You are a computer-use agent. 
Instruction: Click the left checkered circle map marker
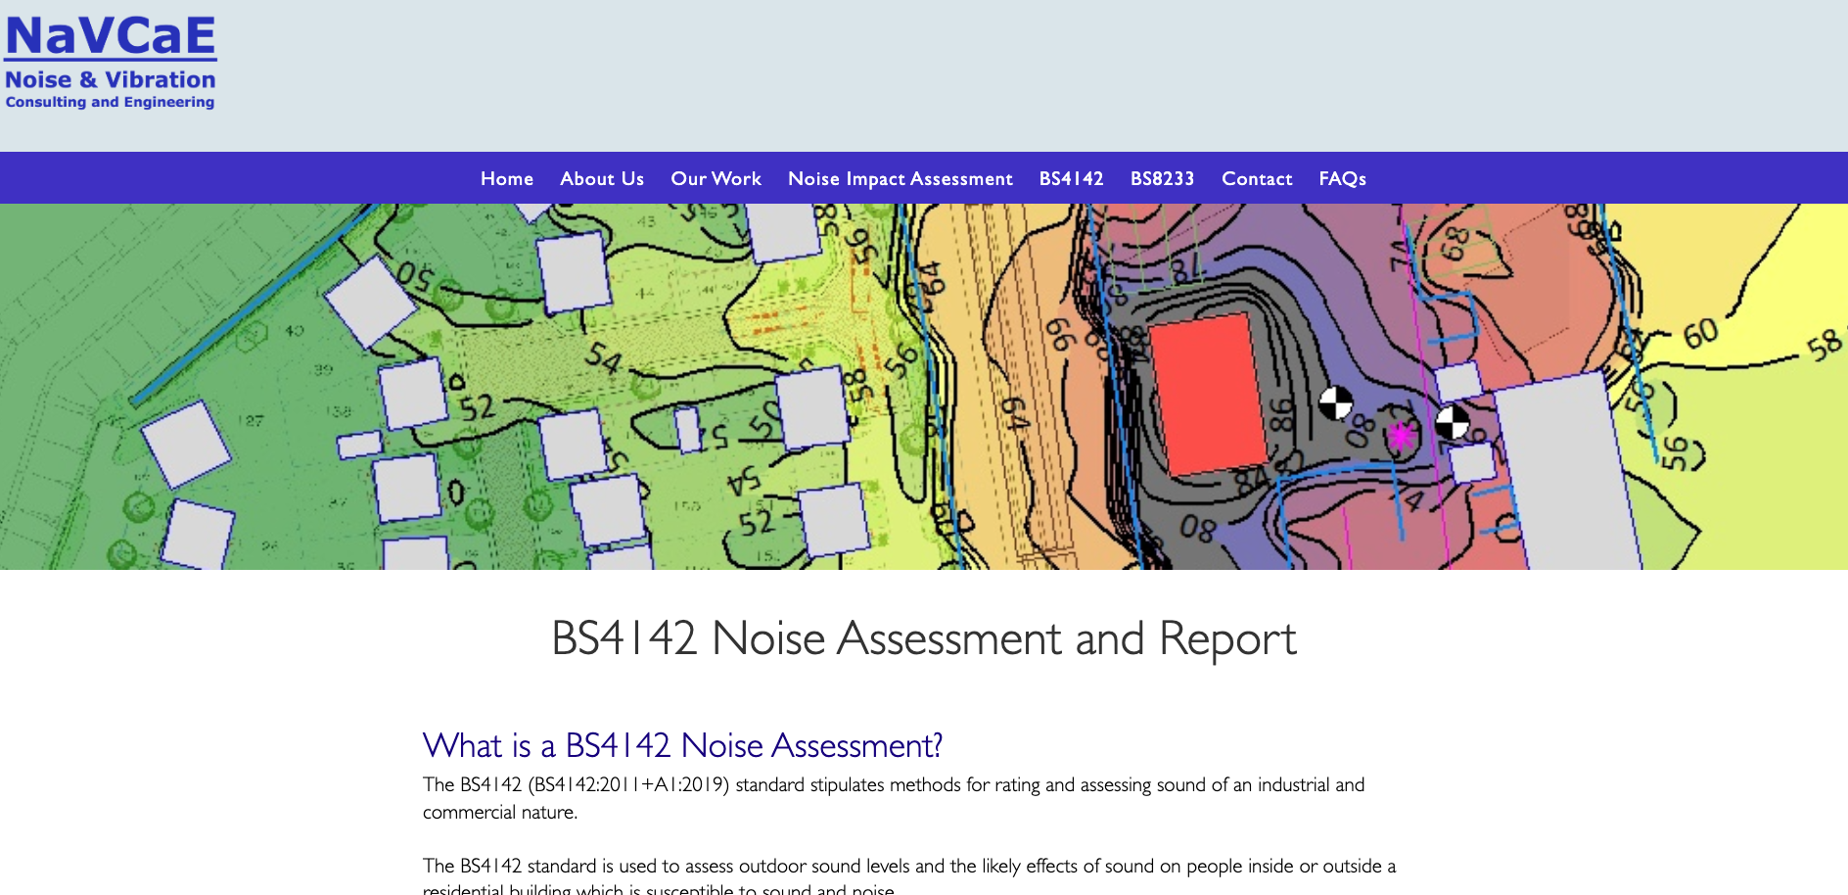tap(1335, 401)
